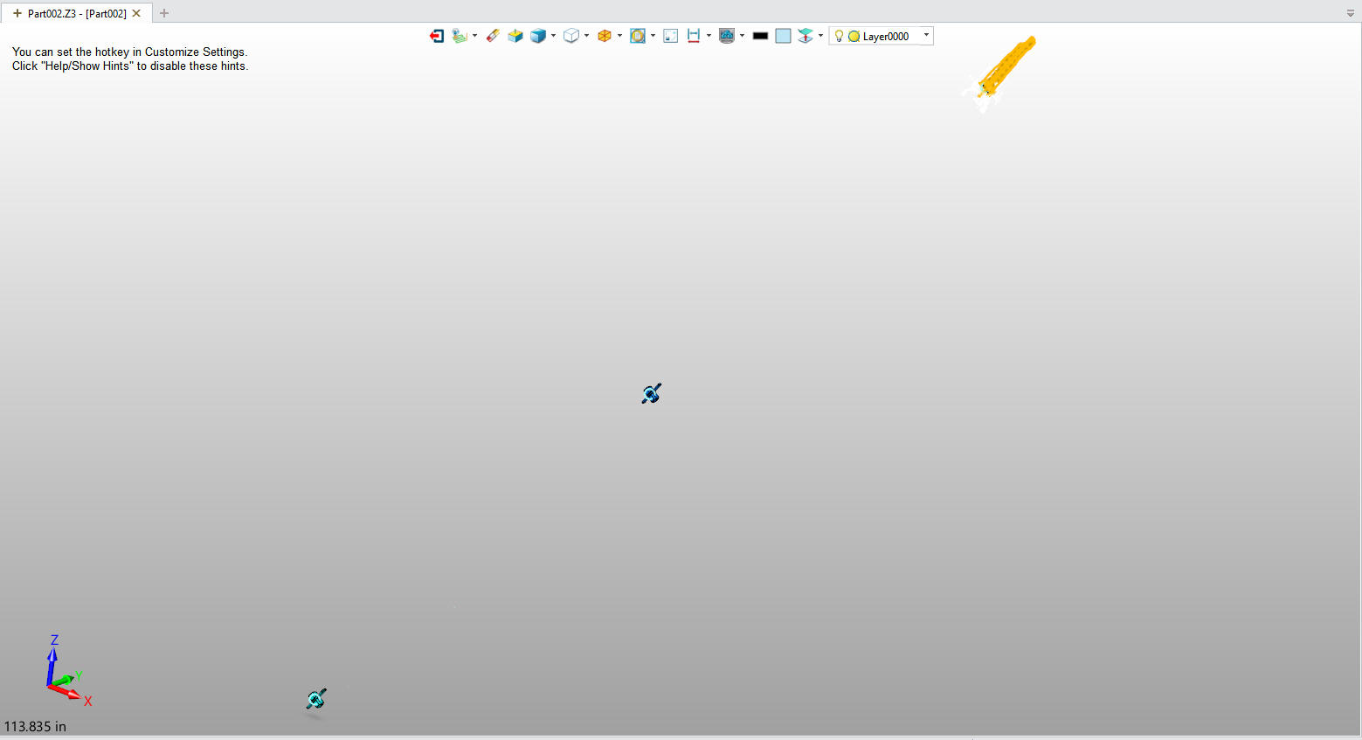Click the small square frame toolbar icon
This screenshot has width=1362, height=740.
click(x=671, y=36)
